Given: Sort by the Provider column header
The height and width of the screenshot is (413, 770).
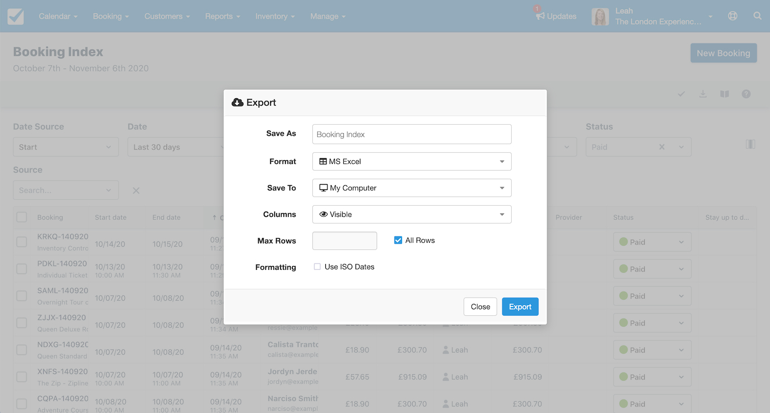Looking at the screenshot, I should pyautogui.click(x=569, y=217).
